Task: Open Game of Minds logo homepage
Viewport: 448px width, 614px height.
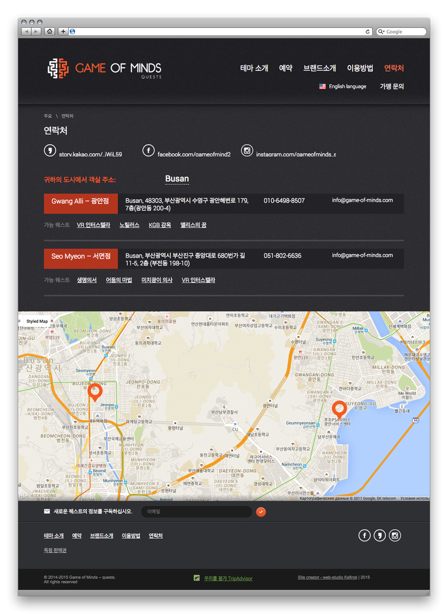Action: [104, 69]
